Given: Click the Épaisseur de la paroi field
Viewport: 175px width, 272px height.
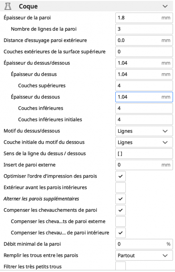Looking at the screenshot, I should click(x=144, y=18).
